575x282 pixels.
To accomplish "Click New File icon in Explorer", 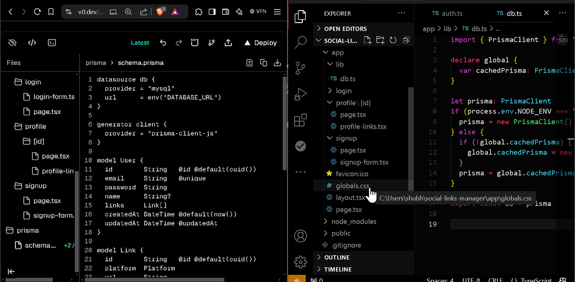I will click(x=368, y=40).
